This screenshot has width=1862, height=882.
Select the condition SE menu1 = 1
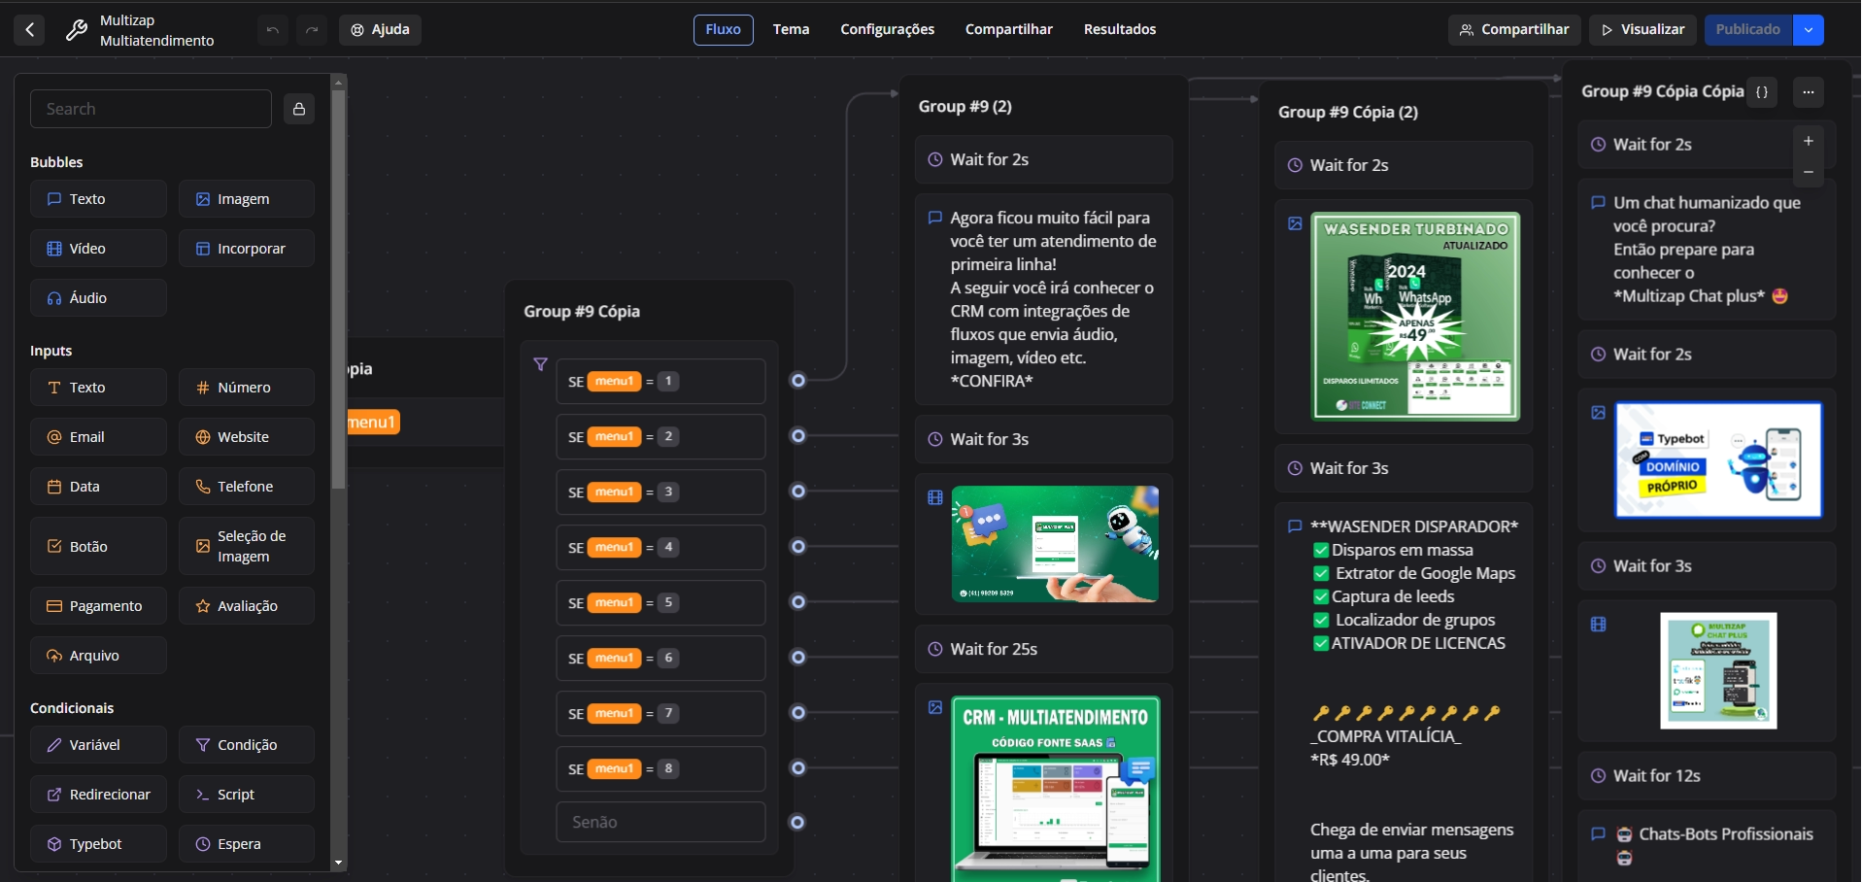point(660,382)
